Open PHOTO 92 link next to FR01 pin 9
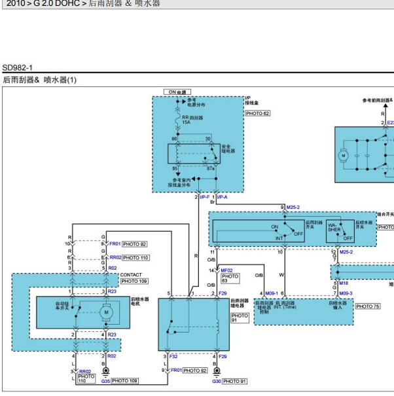Image resolution: width=394 pixels, height=396 pixels. coord(195,370)
